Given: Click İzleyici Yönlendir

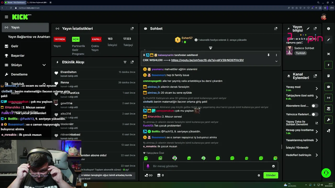Looking at the screenshot, I should click(x=297, y=148).
